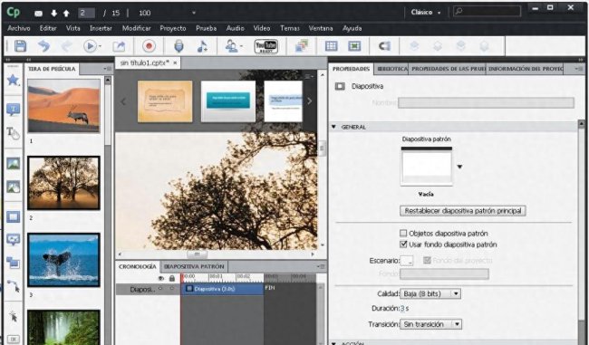Enable Objetos diapositiva patrón checkbox
Screen dimensions: 589x345
(x=403, y=233)
